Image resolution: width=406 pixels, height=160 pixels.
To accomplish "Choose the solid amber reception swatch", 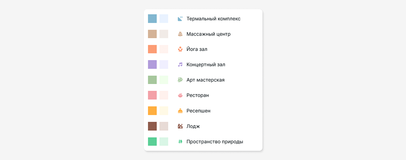I will pyautogui.click(x=152, y=111).
